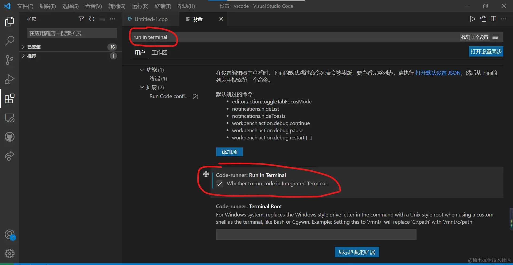Click the 添加项 button
Image resolution: width=513 pixels, height=265 pixels.
click(x=229, y=152)
